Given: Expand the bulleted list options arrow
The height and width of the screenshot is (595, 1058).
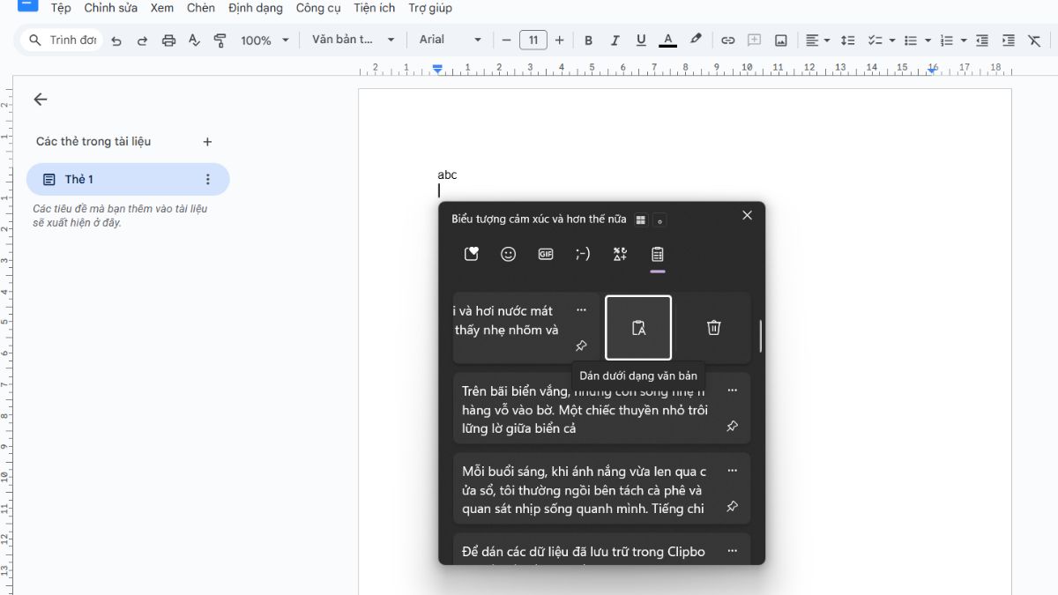Looking at the screenshot, I should click(x=928, y=41).
